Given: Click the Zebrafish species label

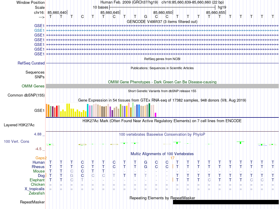Looking at the screenshot, I should (37, 193).
